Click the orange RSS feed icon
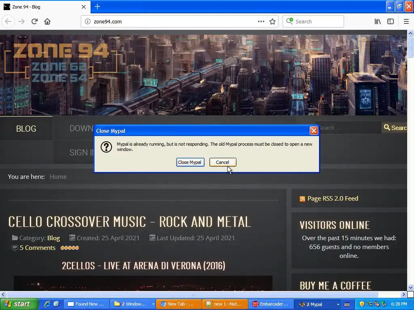Viewport: 414px width, 310px height. pyautogui.click(x=302, y=199)
